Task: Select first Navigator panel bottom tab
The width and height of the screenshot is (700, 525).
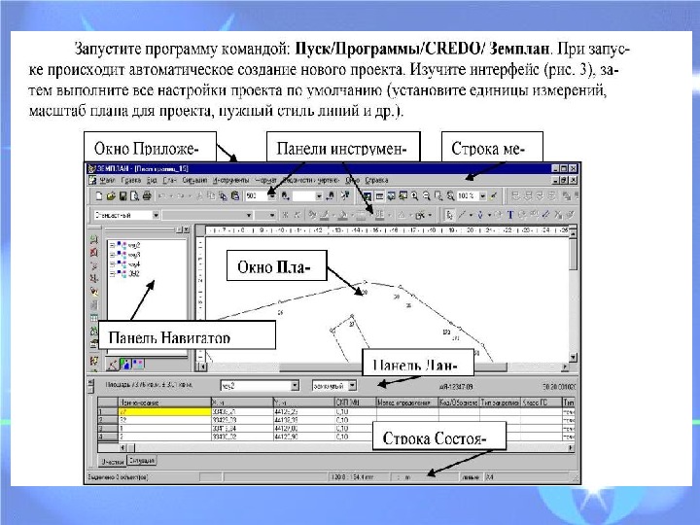Action: 112,365
